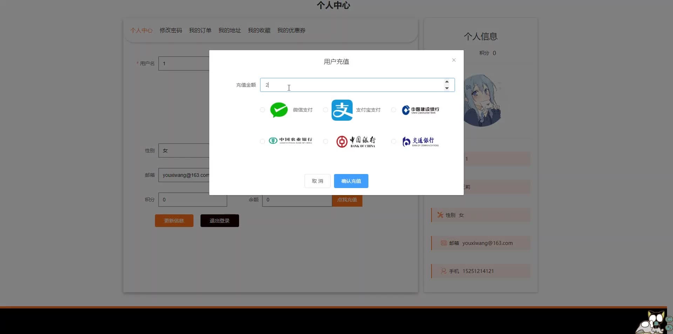
Task: Click the 充值金额 amount input field
Action: (358, 85)
